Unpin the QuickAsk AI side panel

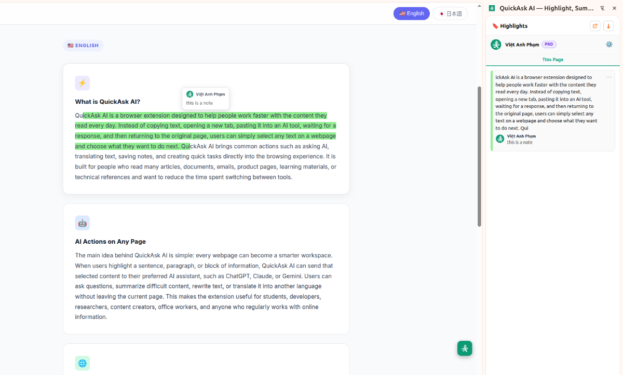[602, 8]
